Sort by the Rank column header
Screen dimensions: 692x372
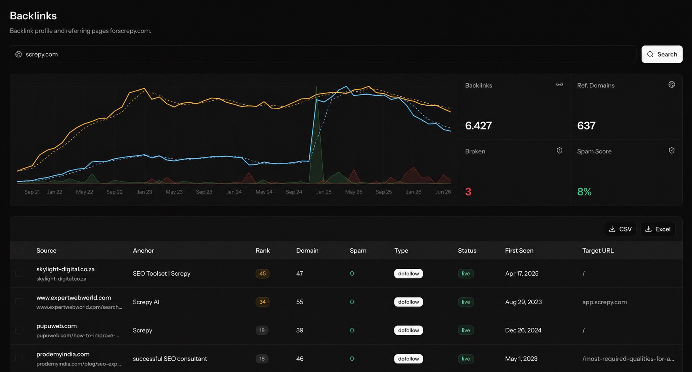[x=262, y=251]
